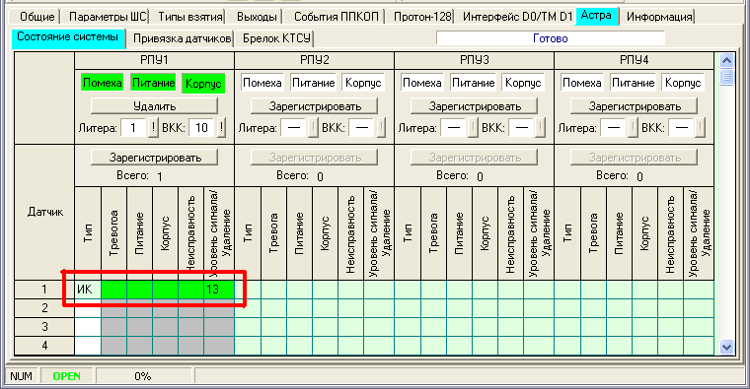Click the sensor Зарегистрировать button for РПУ1

point(155,158)
